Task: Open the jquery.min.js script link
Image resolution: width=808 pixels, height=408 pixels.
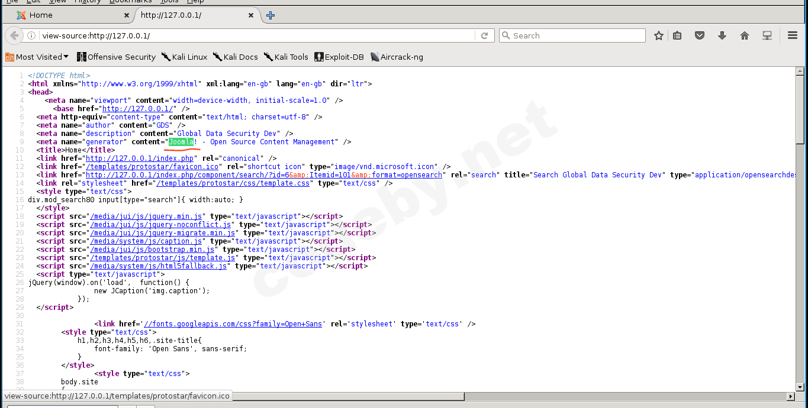Action: coord(146,216)
